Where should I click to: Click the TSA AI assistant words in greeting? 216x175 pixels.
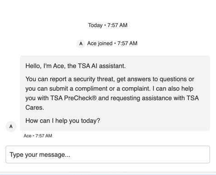coord(102,66)
